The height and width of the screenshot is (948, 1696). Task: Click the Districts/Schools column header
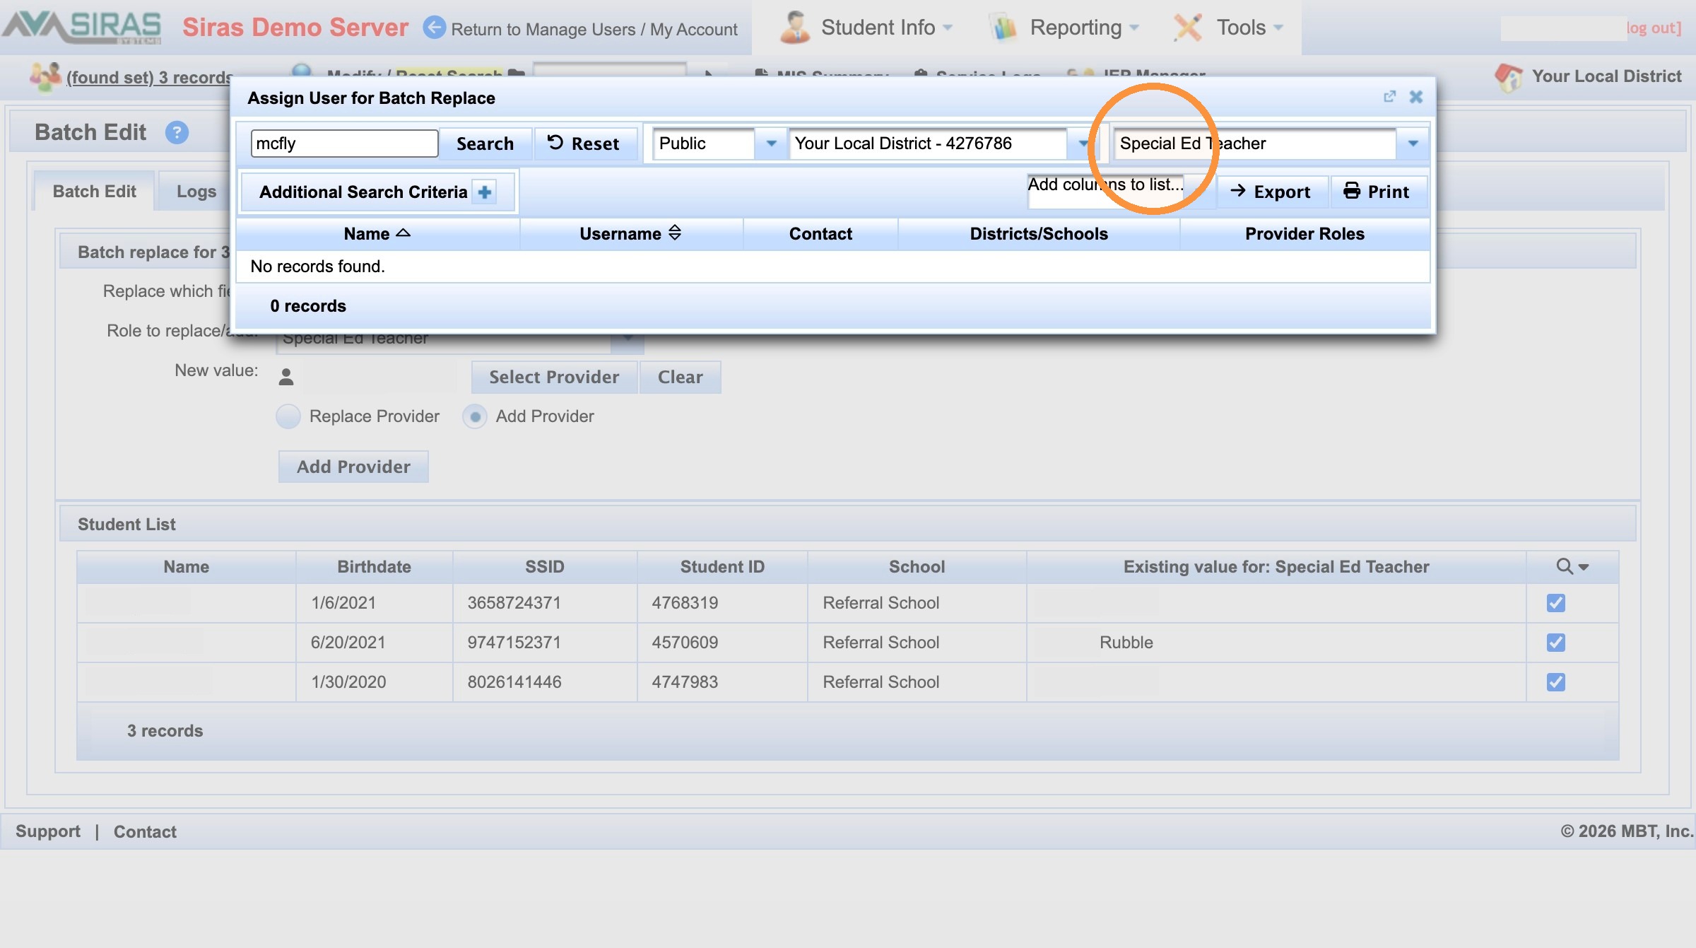(x=1039, y=233)
